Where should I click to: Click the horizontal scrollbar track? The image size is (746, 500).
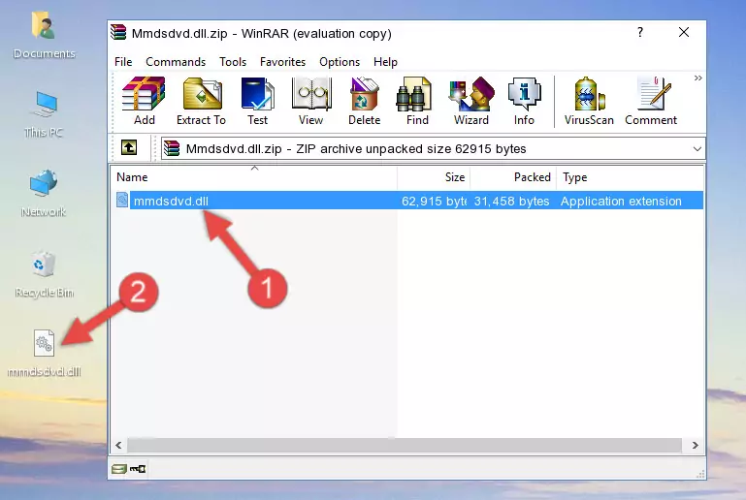(x=405, y=445)
